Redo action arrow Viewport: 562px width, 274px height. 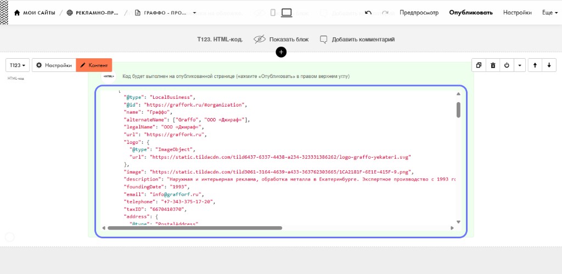click(385, 13)
